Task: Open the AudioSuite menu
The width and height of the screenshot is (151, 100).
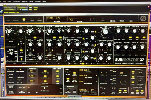Action: pyautogui.click(x=17, y=2)
